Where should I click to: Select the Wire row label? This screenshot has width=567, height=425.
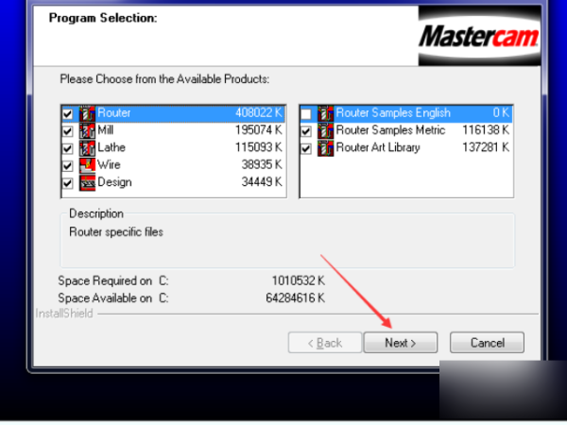pyautogui.click(x=109, y=164)
